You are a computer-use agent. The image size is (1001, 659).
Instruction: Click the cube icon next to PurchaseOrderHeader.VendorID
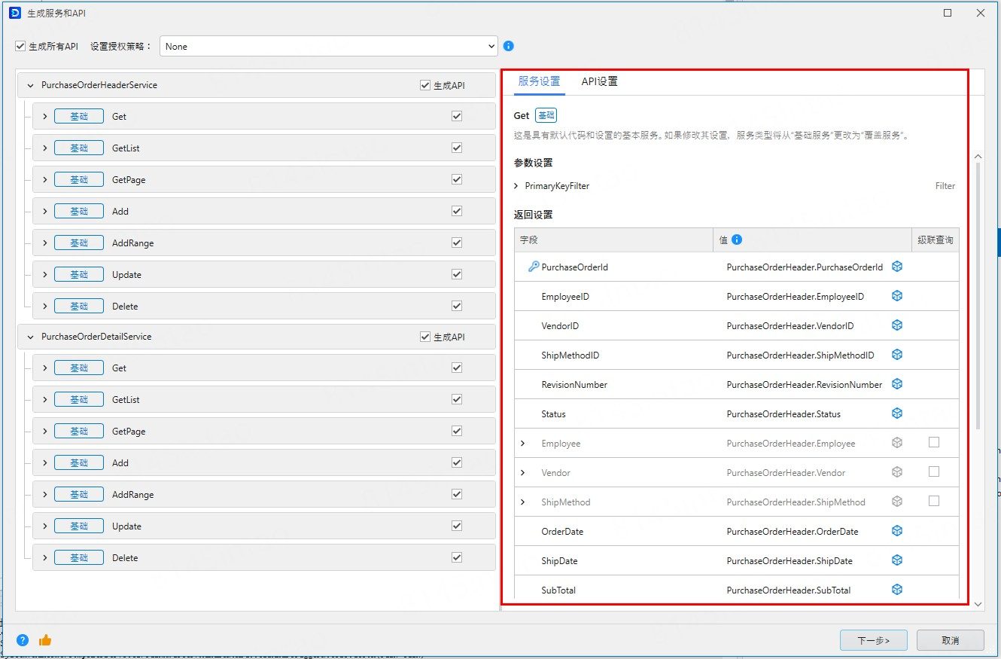pos(897,325)
